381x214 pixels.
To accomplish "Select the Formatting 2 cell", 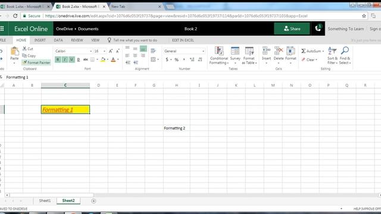I will pyautogui.click(x=177, y=128).
